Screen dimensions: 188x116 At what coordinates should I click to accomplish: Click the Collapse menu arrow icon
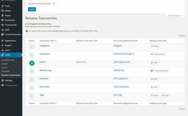pyautogui.click(x=3, y=85)
